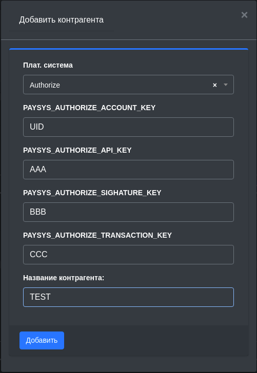257x373 pixels.
Task: Clear the selected Authorize payment system
Action: click(x=214, y=85)
